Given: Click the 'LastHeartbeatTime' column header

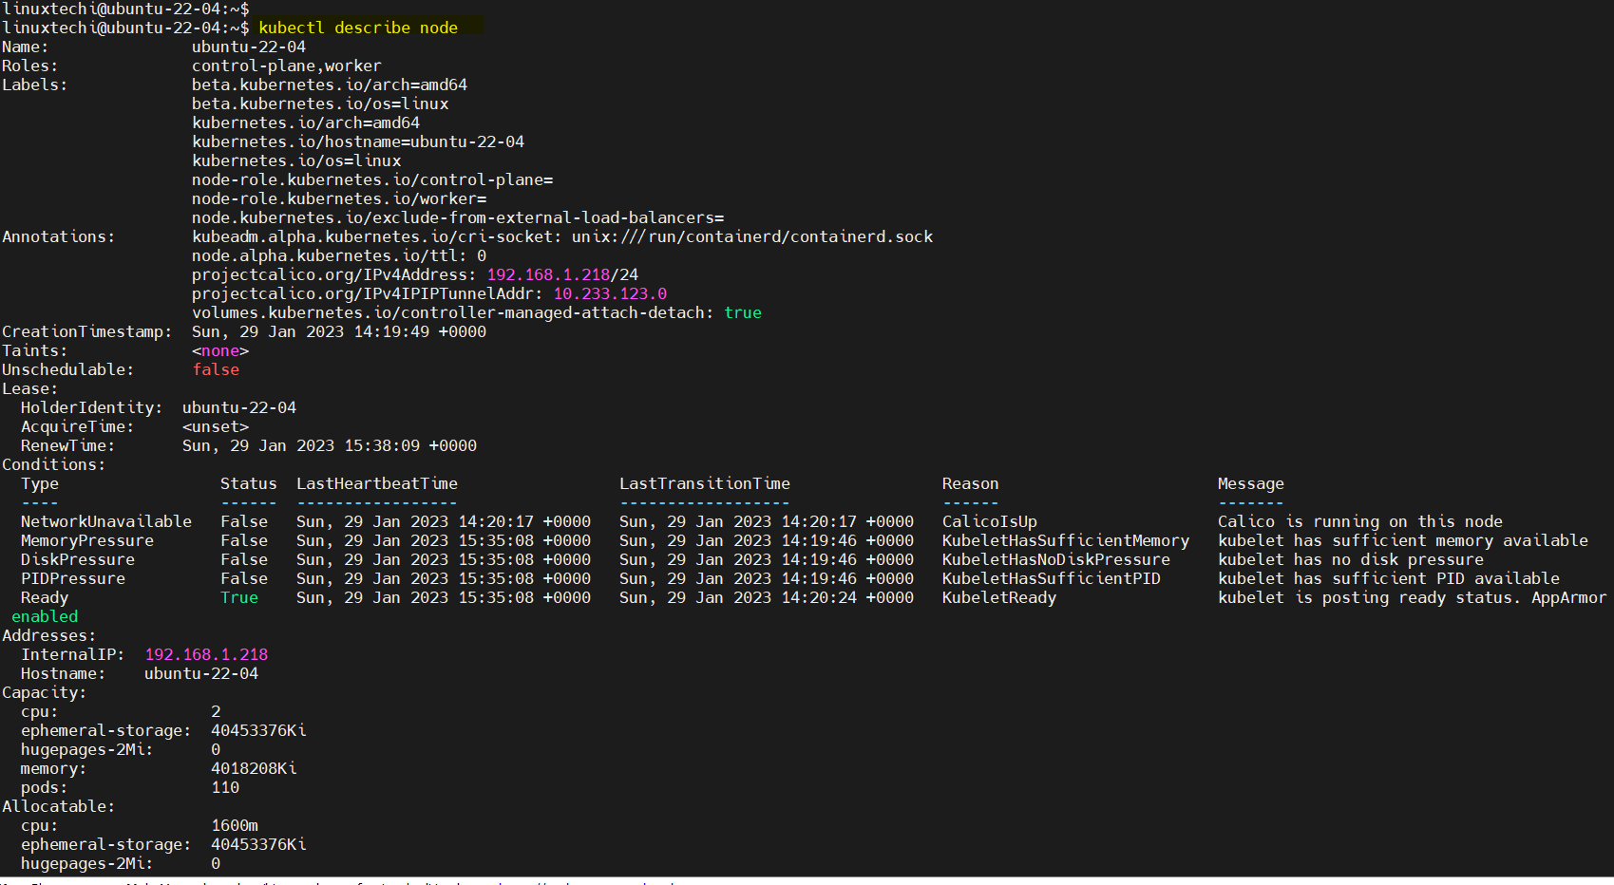Looking at the screenshot, I should pyautogui.click(x=377, y=483).
